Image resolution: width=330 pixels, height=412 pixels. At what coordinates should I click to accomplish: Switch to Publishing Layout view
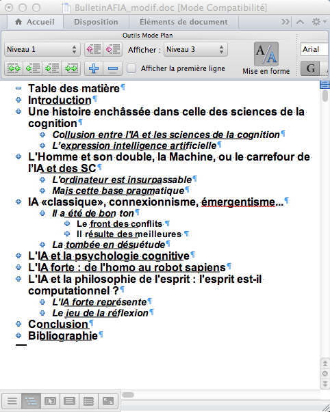50,401
